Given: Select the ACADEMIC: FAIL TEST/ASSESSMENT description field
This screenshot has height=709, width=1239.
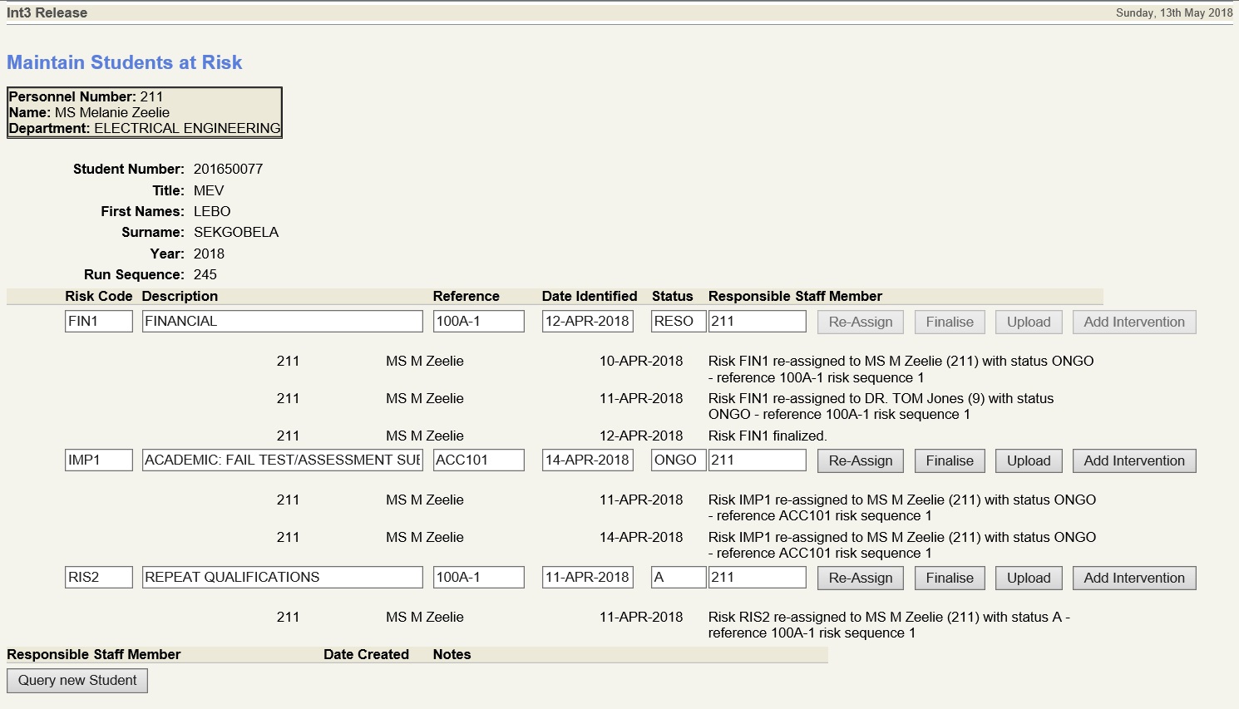Looking at the screenshot, I should pyautogui.click(x=282, y=460).
